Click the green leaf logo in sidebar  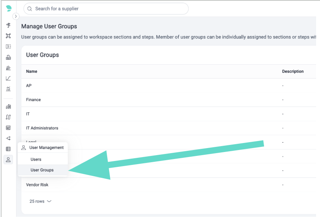point(9,8)
